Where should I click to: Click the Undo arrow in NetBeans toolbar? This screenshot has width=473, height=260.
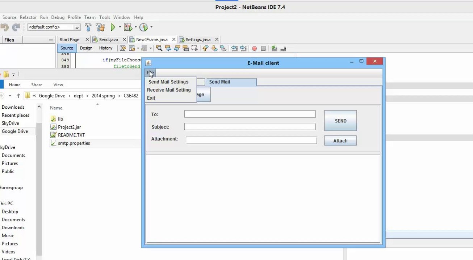click(4, 27)
